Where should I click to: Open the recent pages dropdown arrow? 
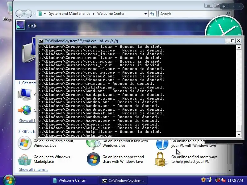(x=34, y=14)
